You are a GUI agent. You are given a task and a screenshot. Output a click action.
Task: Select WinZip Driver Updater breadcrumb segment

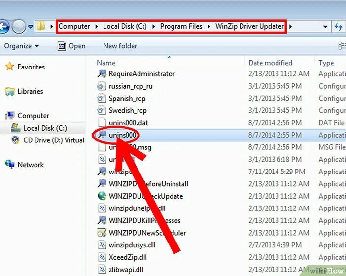pos(249,26)
